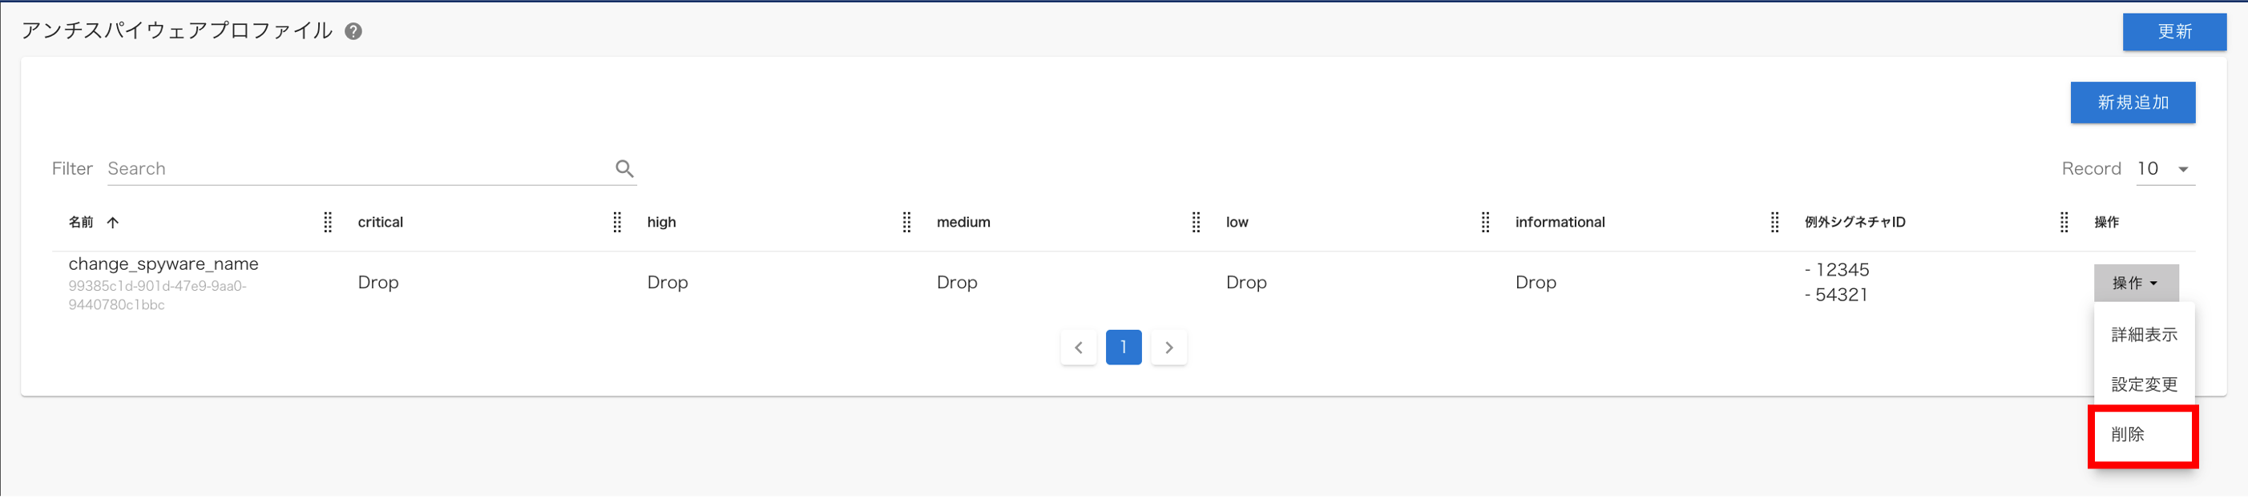Image resolution: width=2248 pixels, height=499 pixels.
Task: Open the Record count dropdown
Action: pos(2165,168)
